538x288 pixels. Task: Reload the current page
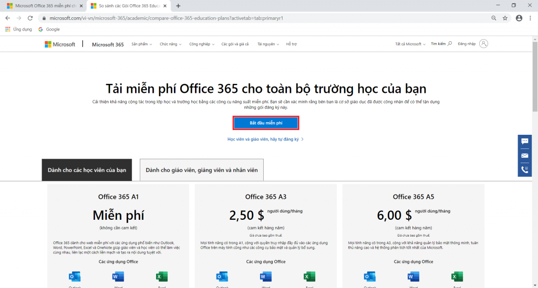click(x=30, y=18)
